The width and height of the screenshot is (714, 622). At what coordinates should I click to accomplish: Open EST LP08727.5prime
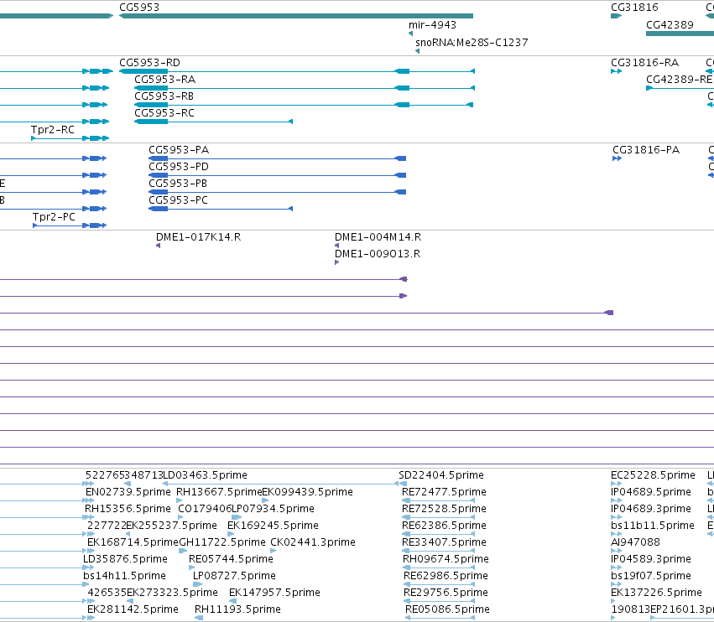[234, 576]
